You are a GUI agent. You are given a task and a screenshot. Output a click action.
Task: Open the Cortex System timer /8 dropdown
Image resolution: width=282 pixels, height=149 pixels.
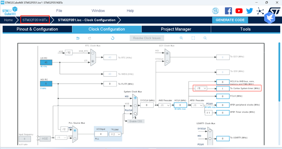coord(201,88)
